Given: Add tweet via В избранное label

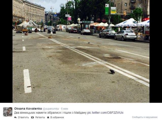Looking at the screenshot, I should (57, 117).
